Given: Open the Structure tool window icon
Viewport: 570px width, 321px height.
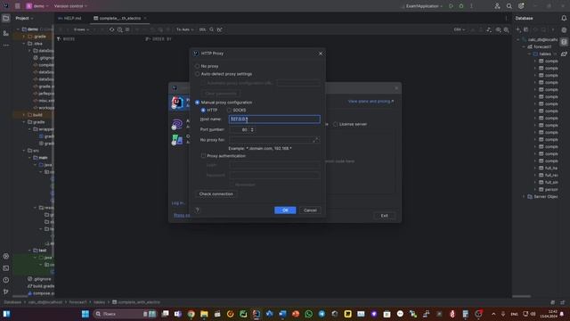Looking at the screenshot, I should pos(6,33).
